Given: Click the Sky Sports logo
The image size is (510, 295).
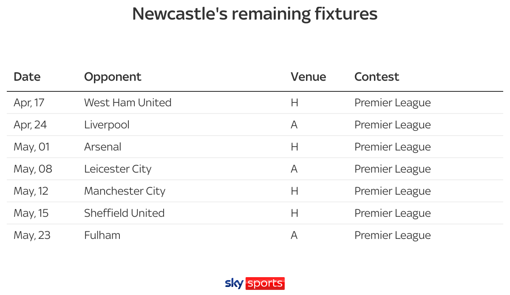Looking at the screenshot, I should 255,284.
